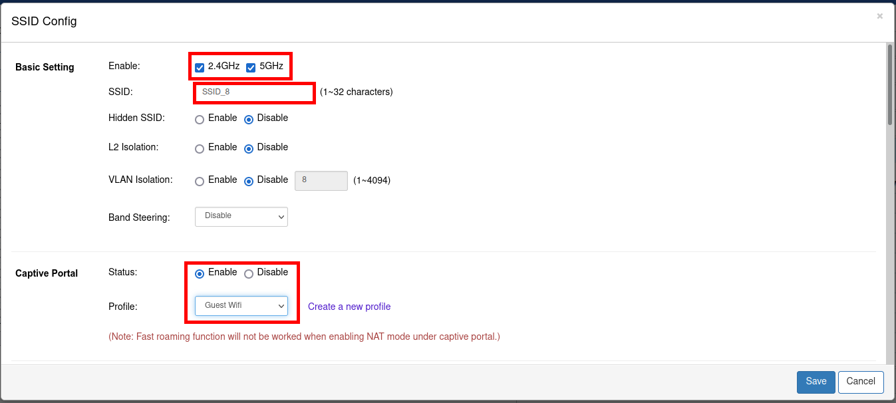Click the Create a new profile link
The height and width of the screenshot is (403, 896).
tap(349, 306)
